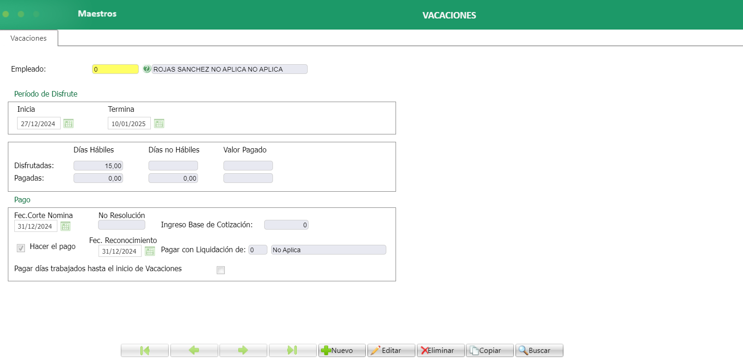The image size is (743, 358).
Task: Click the employee lookup help icon
Action: 147,69
